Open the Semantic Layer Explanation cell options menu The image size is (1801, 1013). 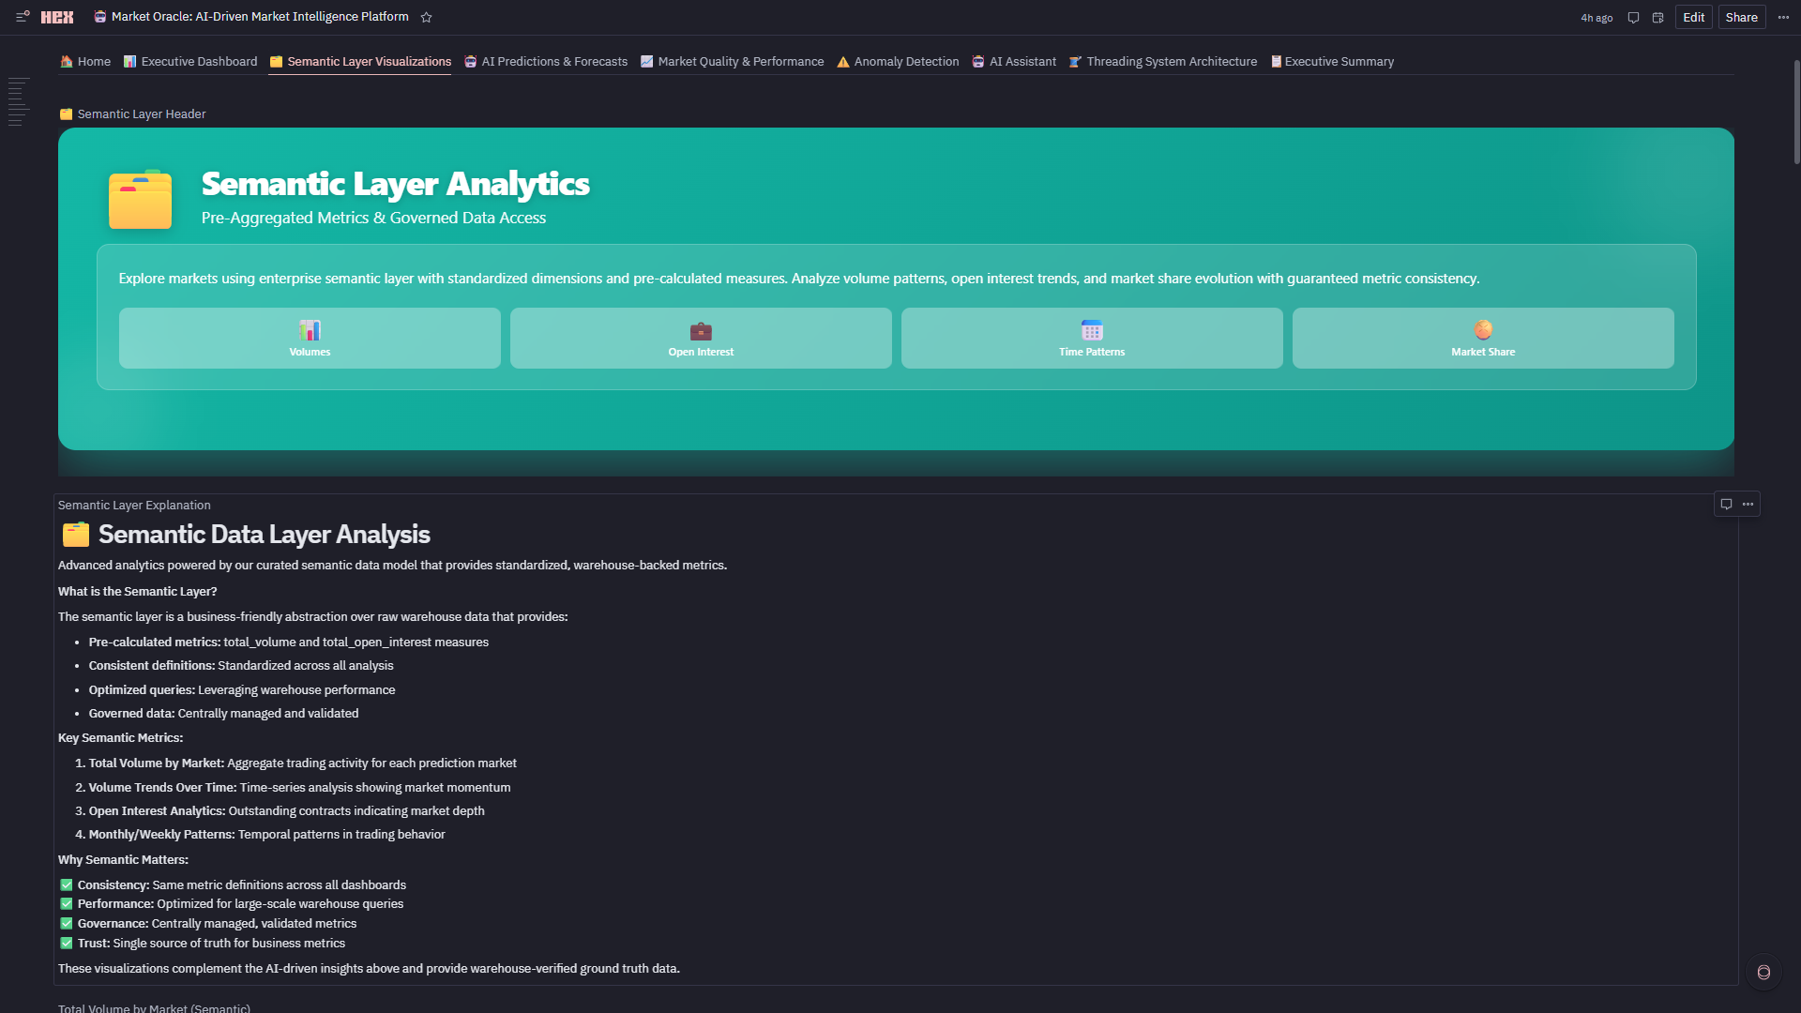[1748, 505]
